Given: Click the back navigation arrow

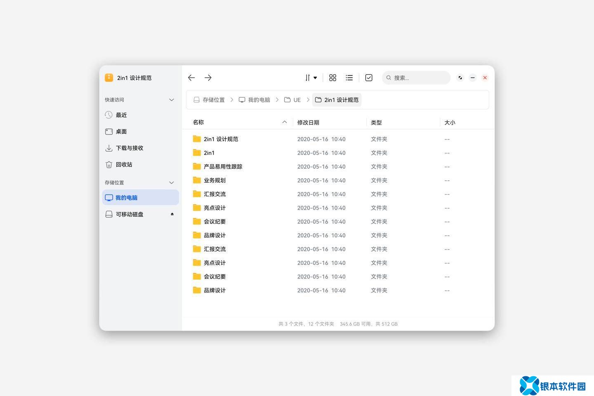Looking at the screenshot, I should click(191, 78).
